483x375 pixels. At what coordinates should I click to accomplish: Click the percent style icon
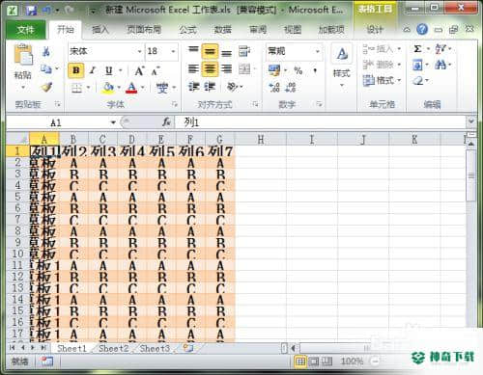[x=298, y=70]
